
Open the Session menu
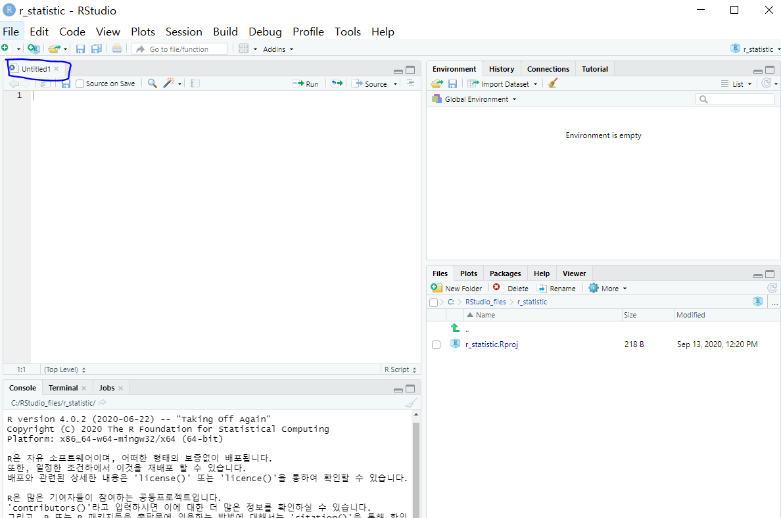coord(184,32)
